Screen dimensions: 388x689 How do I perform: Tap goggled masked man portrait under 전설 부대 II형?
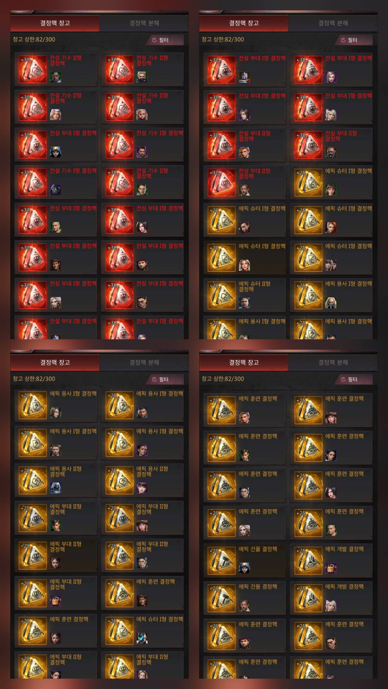coord(331,152)
